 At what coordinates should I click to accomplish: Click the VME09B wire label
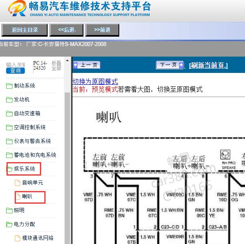(175, 237)
